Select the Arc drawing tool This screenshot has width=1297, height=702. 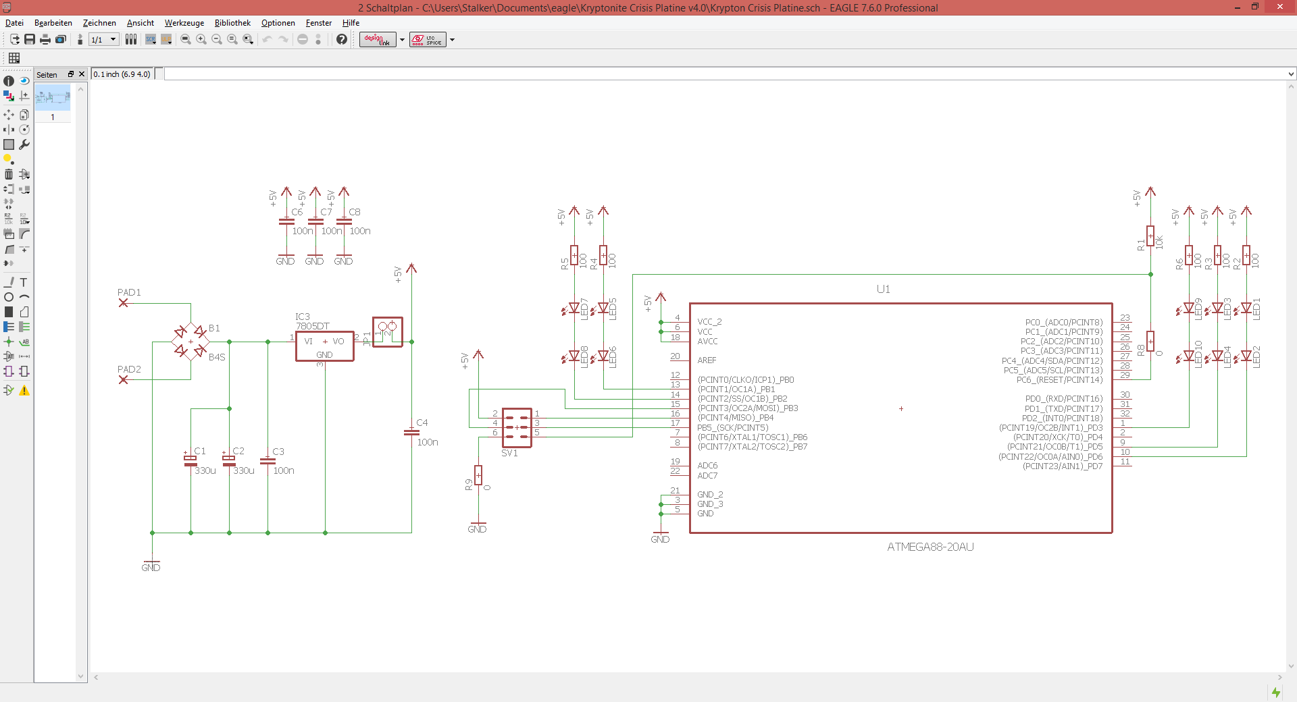coord(24,297)
